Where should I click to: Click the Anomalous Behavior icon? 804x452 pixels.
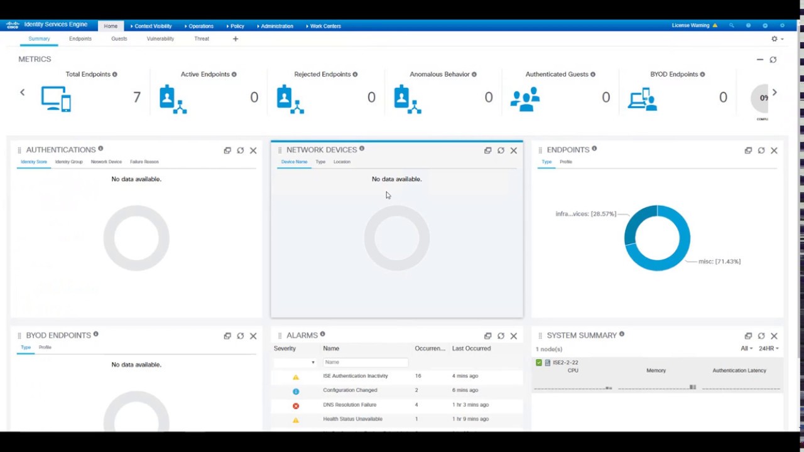click(x=407, y=99)
